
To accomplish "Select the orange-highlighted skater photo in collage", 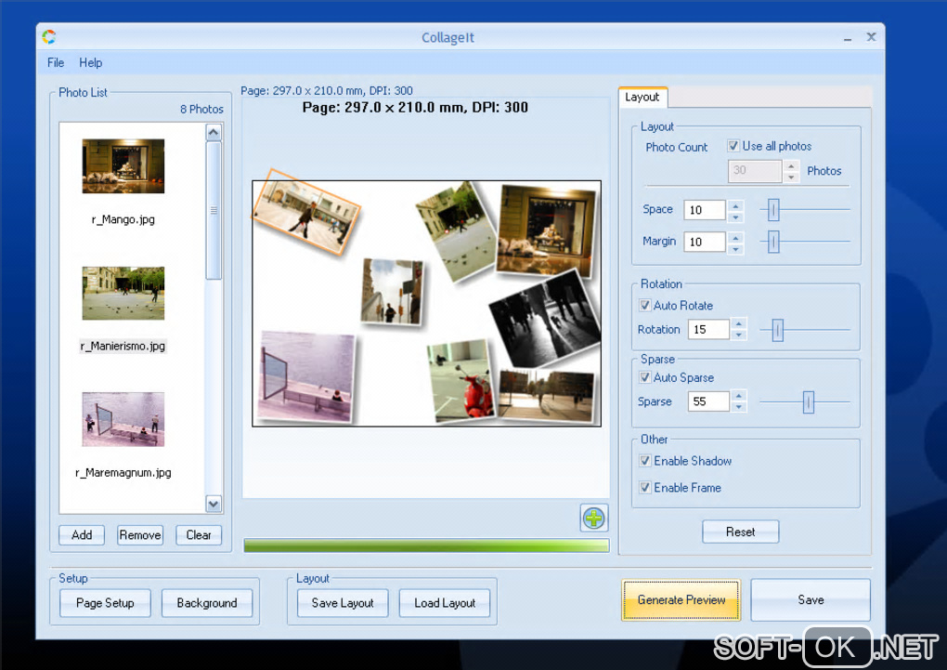I will pyautogui.click(x=306, y=211).
